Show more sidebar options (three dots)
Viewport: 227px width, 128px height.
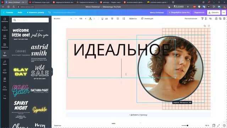pyautogui.click(x=5, y=97)
